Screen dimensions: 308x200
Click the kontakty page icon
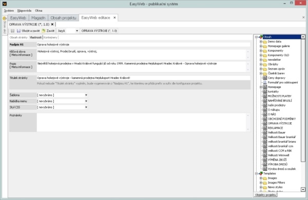[x=265, y=92]
